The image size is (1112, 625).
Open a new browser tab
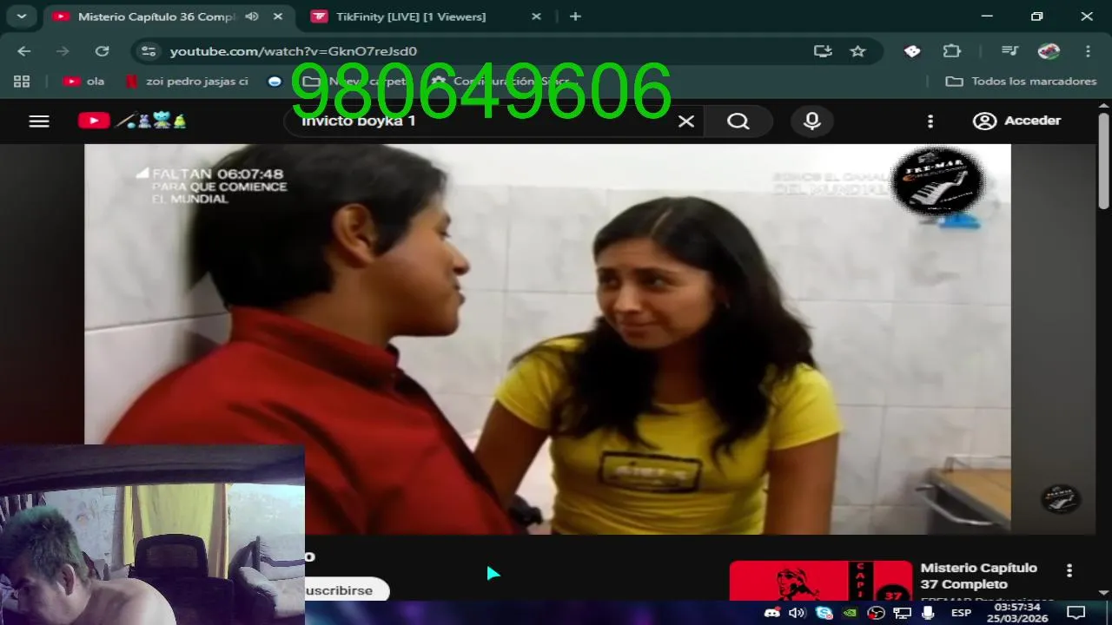coord(575,16)
